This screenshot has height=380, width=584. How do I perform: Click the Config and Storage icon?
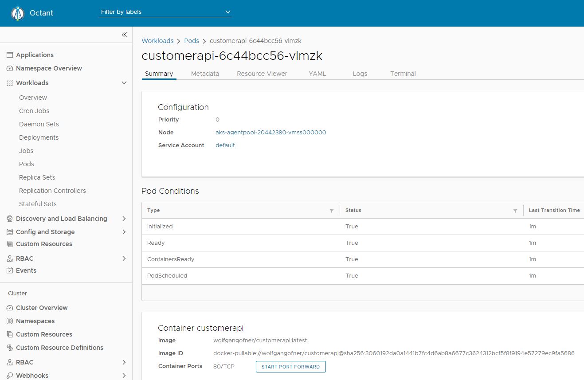pos(10,232)
